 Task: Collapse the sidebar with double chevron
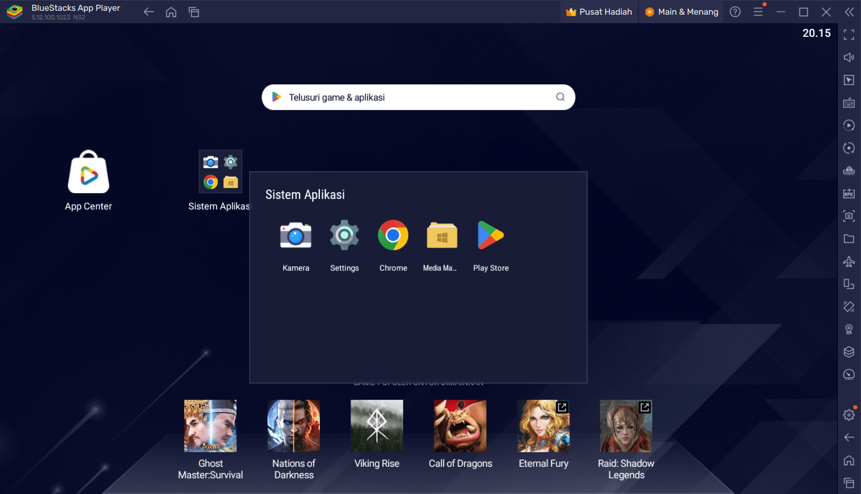pyautogui.click(x=849, y=12)
